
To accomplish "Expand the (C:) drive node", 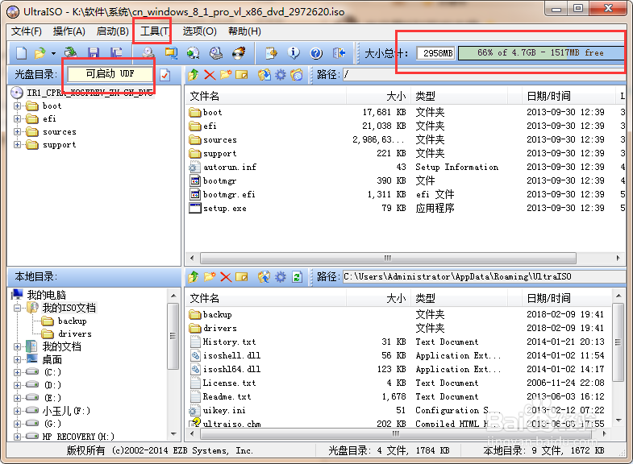I will [17, 372].
